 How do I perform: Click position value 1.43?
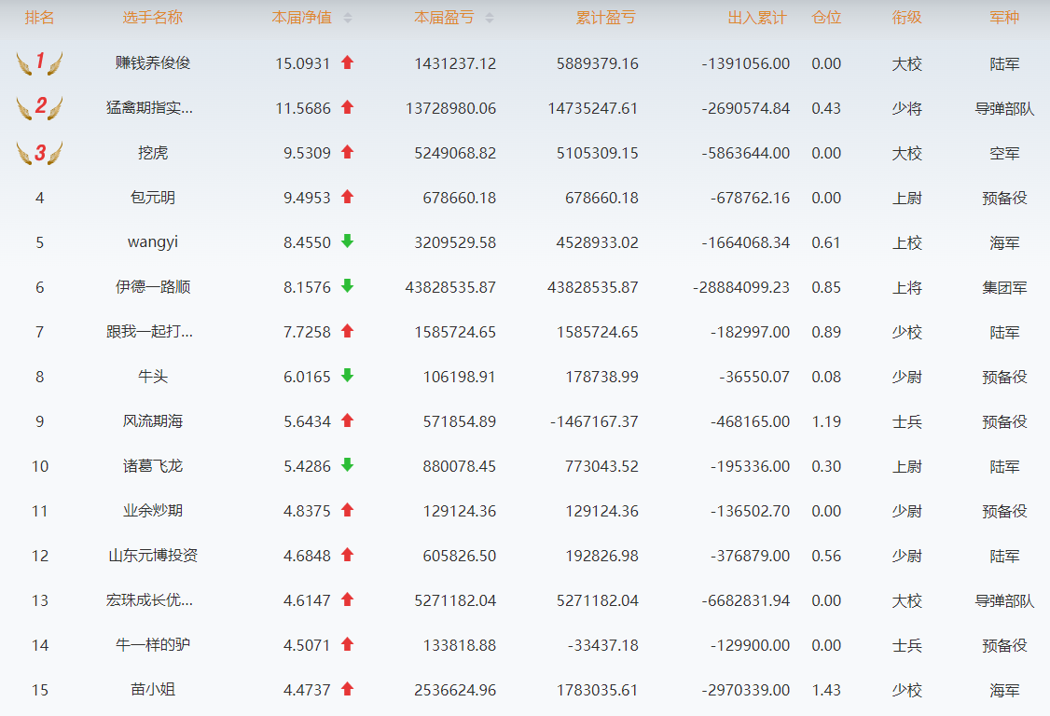coord(826,691)
